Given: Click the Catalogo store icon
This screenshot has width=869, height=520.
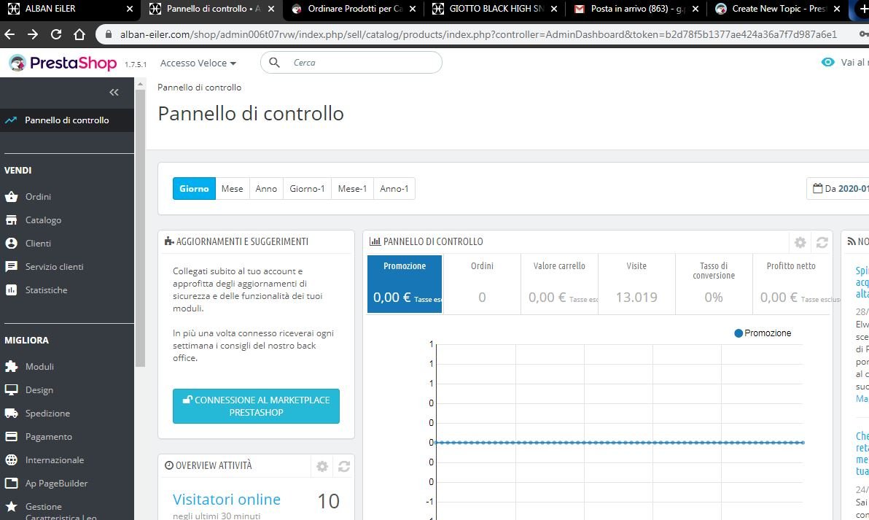Looking at the screenshot, I should 11,220.
